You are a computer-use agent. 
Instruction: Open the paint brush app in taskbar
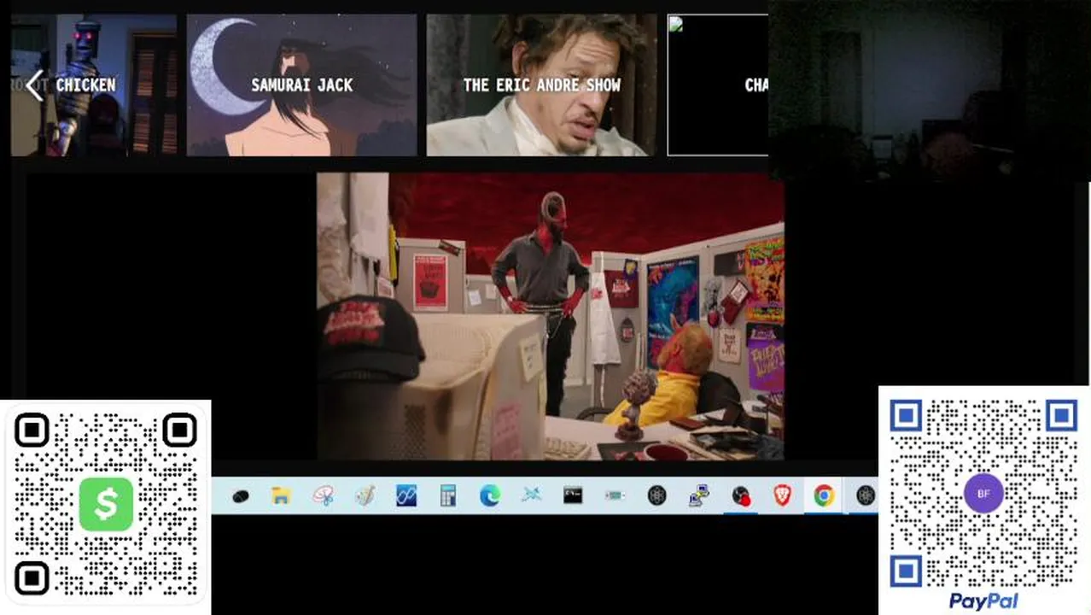[x=365, y=495]
